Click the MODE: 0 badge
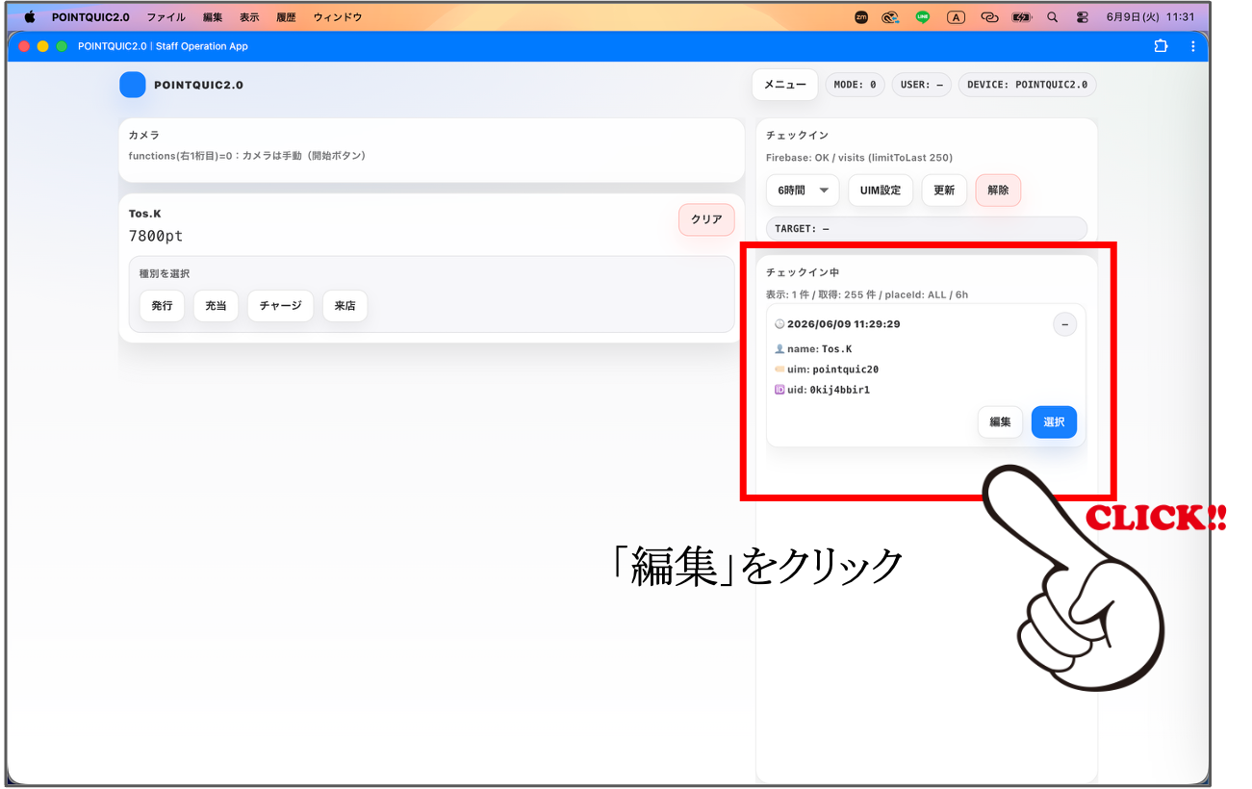Viewport: 1252px width, 789px height. [855, 85]
